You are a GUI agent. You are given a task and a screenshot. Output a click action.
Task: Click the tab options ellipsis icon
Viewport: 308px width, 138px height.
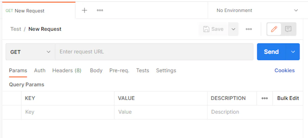[x=100, y=10]
